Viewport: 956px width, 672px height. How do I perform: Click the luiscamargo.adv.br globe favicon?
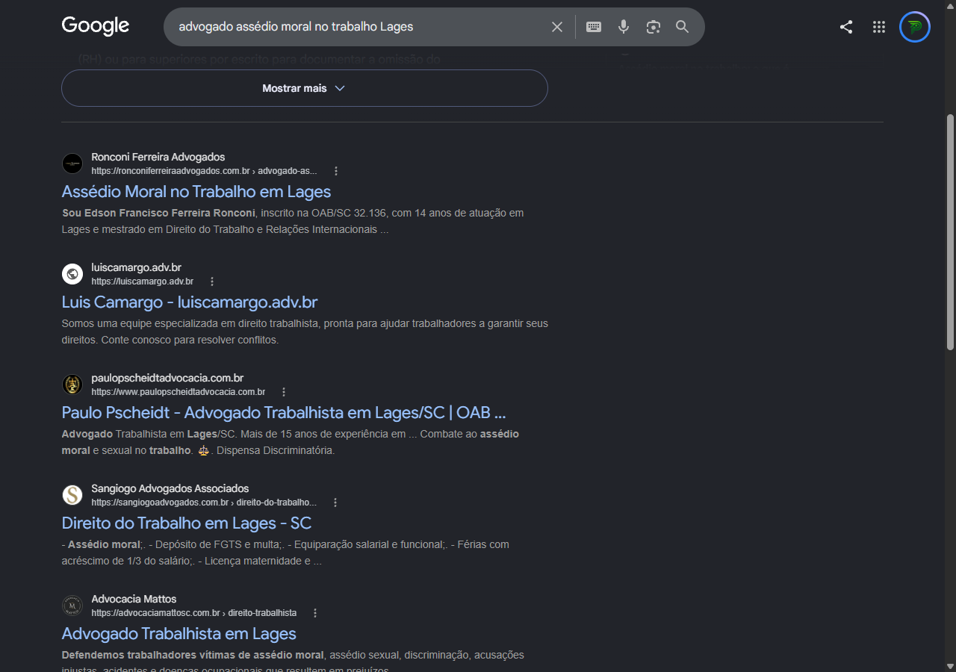tap(72, 274)
